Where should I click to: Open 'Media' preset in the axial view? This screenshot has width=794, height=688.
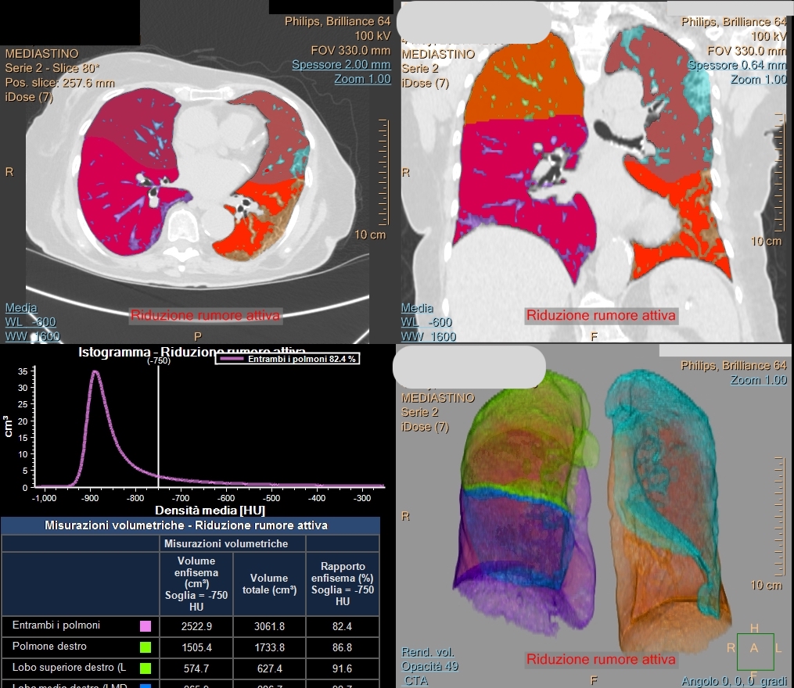[x=21, y=308]
